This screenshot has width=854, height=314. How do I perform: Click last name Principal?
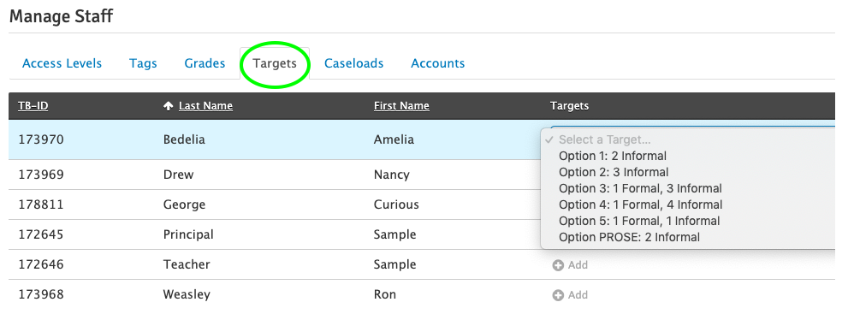[x=188, y=234]
